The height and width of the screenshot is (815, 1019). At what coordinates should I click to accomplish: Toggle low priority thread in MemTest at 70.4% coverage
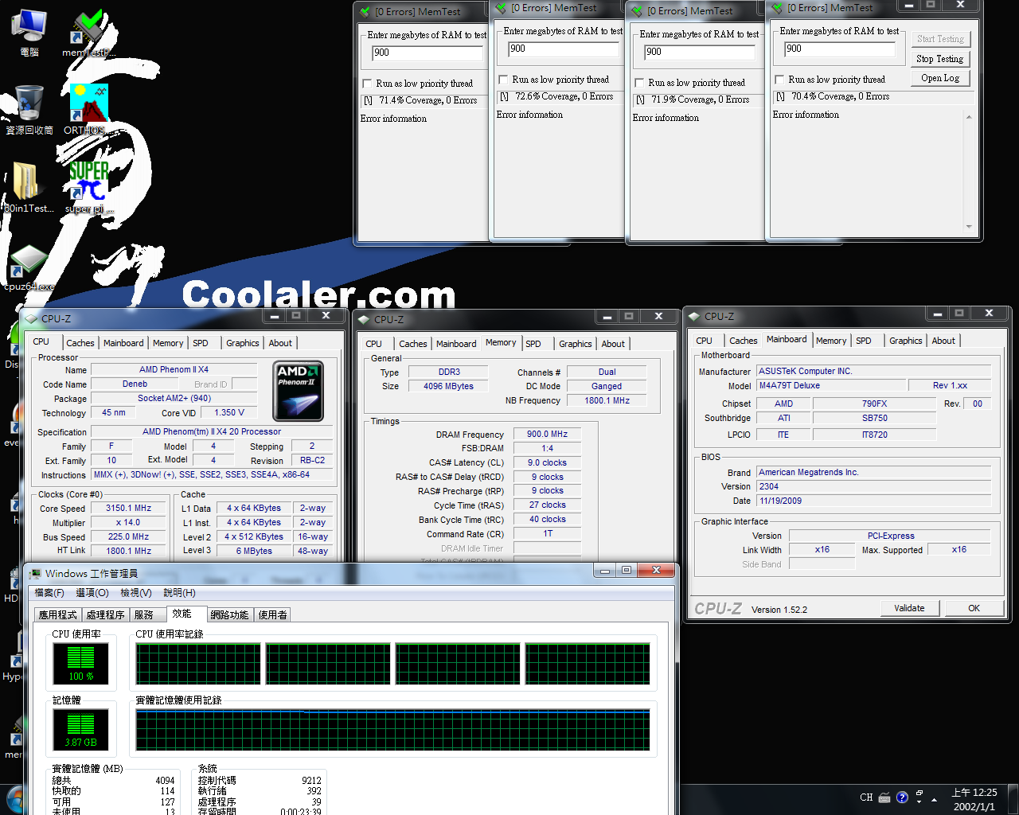click(x=779, y=80)
